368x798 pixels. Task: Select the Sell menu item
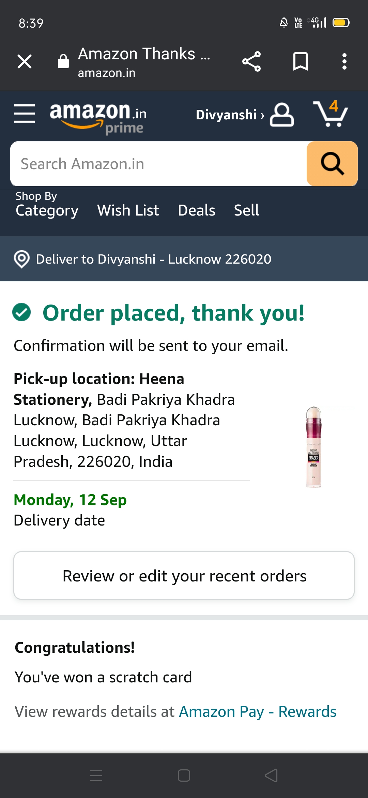tap(246, 210)
